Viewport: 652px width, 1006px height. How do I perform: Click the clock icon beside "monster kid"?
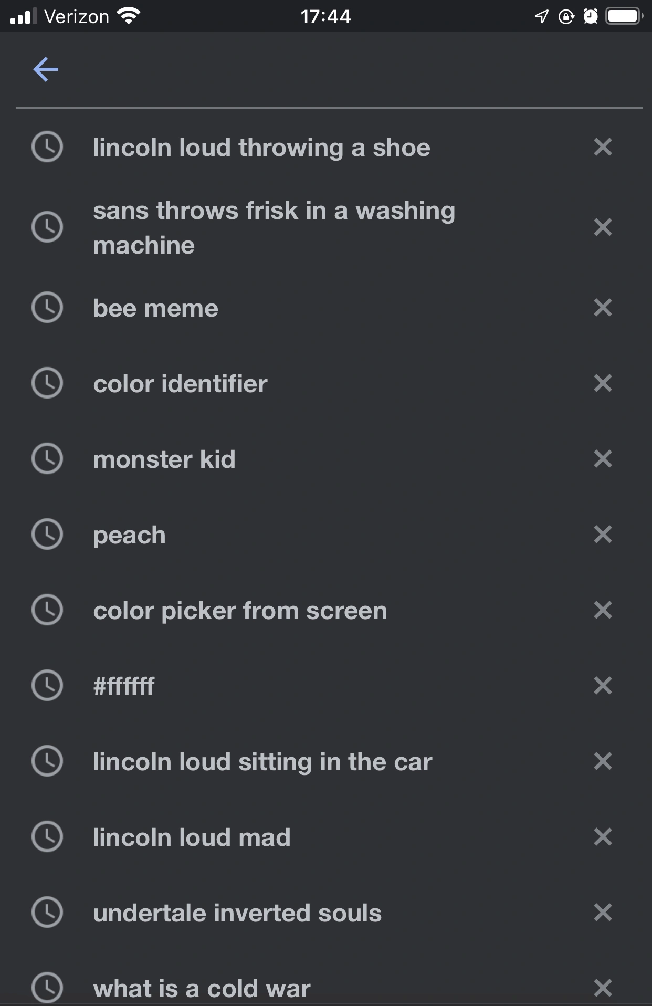click(x=48, y=459)
